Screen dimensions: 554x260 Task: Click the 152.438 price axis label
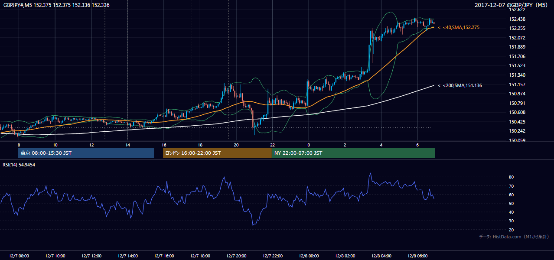click(x=517, y=19)
